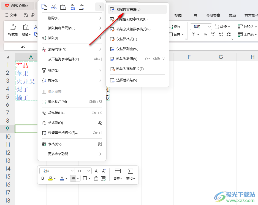Open 选择性粘贴(S)... dialog
The image size is (258, 205).
click(137, 80)
